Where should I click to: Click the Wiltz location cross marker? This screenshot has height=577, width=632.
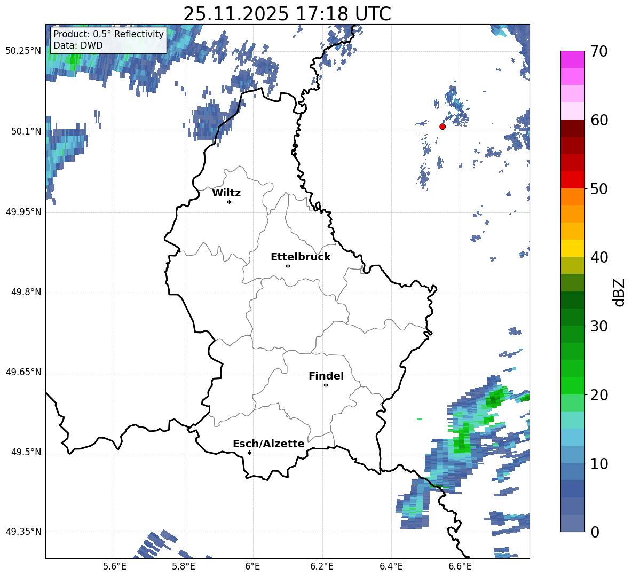coord(230,202)
